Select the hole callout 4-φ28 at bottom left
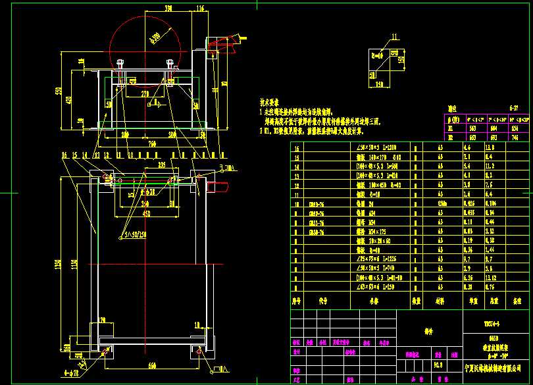The height and width of the screenshot is (385, 533). click(71, 373)
